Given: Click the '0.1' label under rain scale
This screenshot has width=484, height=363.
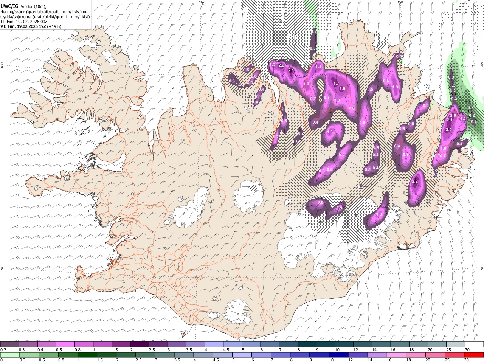Looking at the screenshot, I should [x=3, y=360].
